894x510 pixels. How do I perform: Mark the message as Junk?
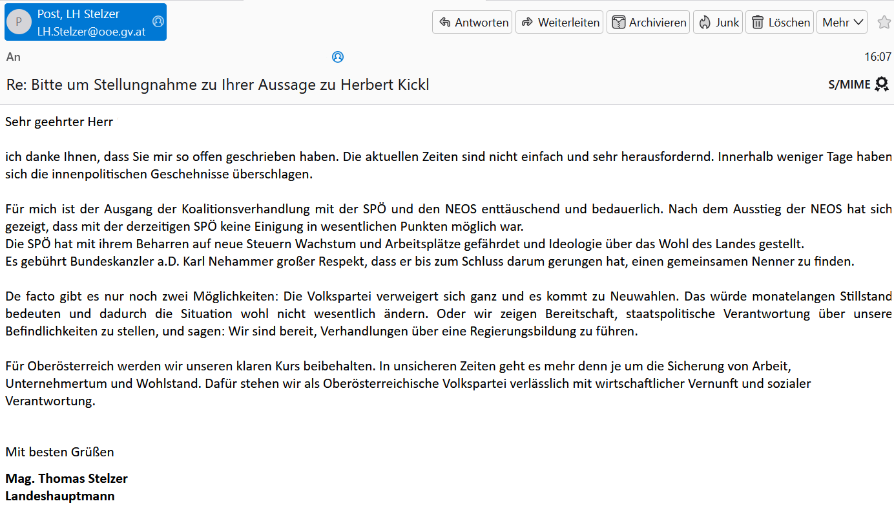[718, 22]
